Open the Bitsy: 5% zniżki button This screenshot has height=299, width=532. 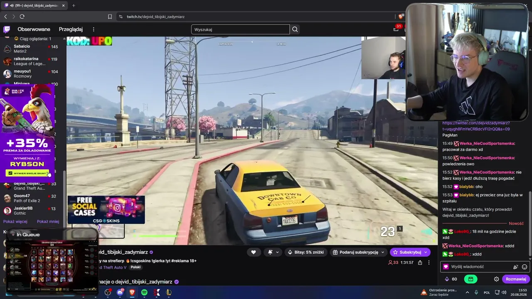click(x=305, y=252)
